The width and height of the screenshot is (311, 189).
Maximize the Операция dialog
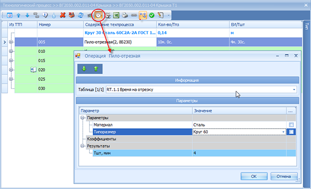coord(287,56)
